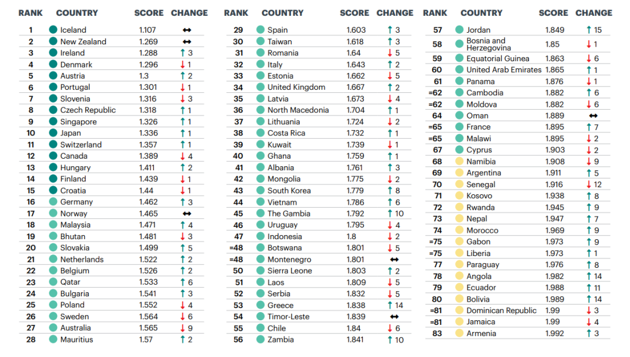
Task: Click the up arrow in Angola's row
Action: click(x=589, y=276)
